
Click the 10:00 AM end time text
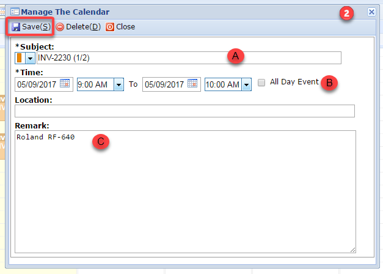(x=222, y=84)
